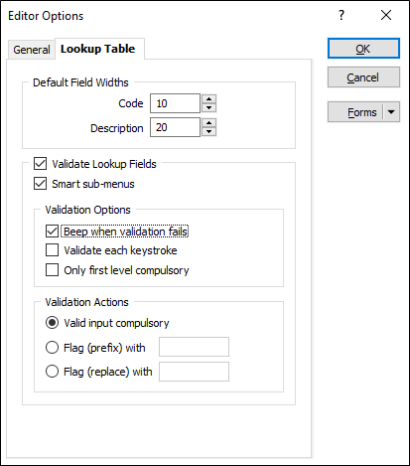The width and height of the screenshot is (410, 466).
Task: Open the Forms dropdown arrow
Action: click(391, 112)
